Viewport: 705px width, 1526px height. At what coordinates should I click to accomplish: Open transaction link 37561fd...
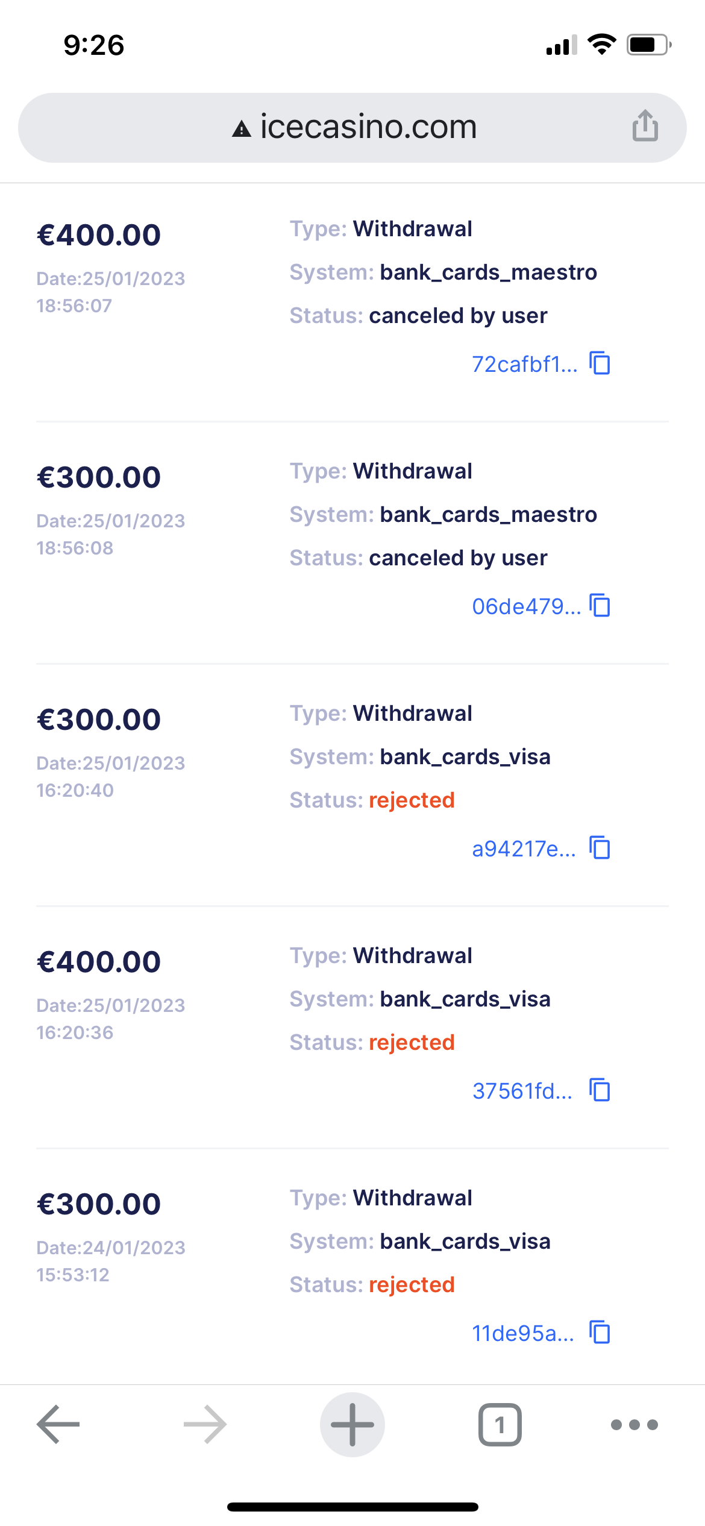coord(522,1091)
